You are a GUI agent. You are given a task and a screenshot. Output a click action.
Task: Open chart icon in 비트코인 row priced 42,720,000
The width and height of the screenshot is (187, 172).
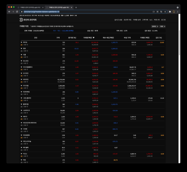point(22,82)
